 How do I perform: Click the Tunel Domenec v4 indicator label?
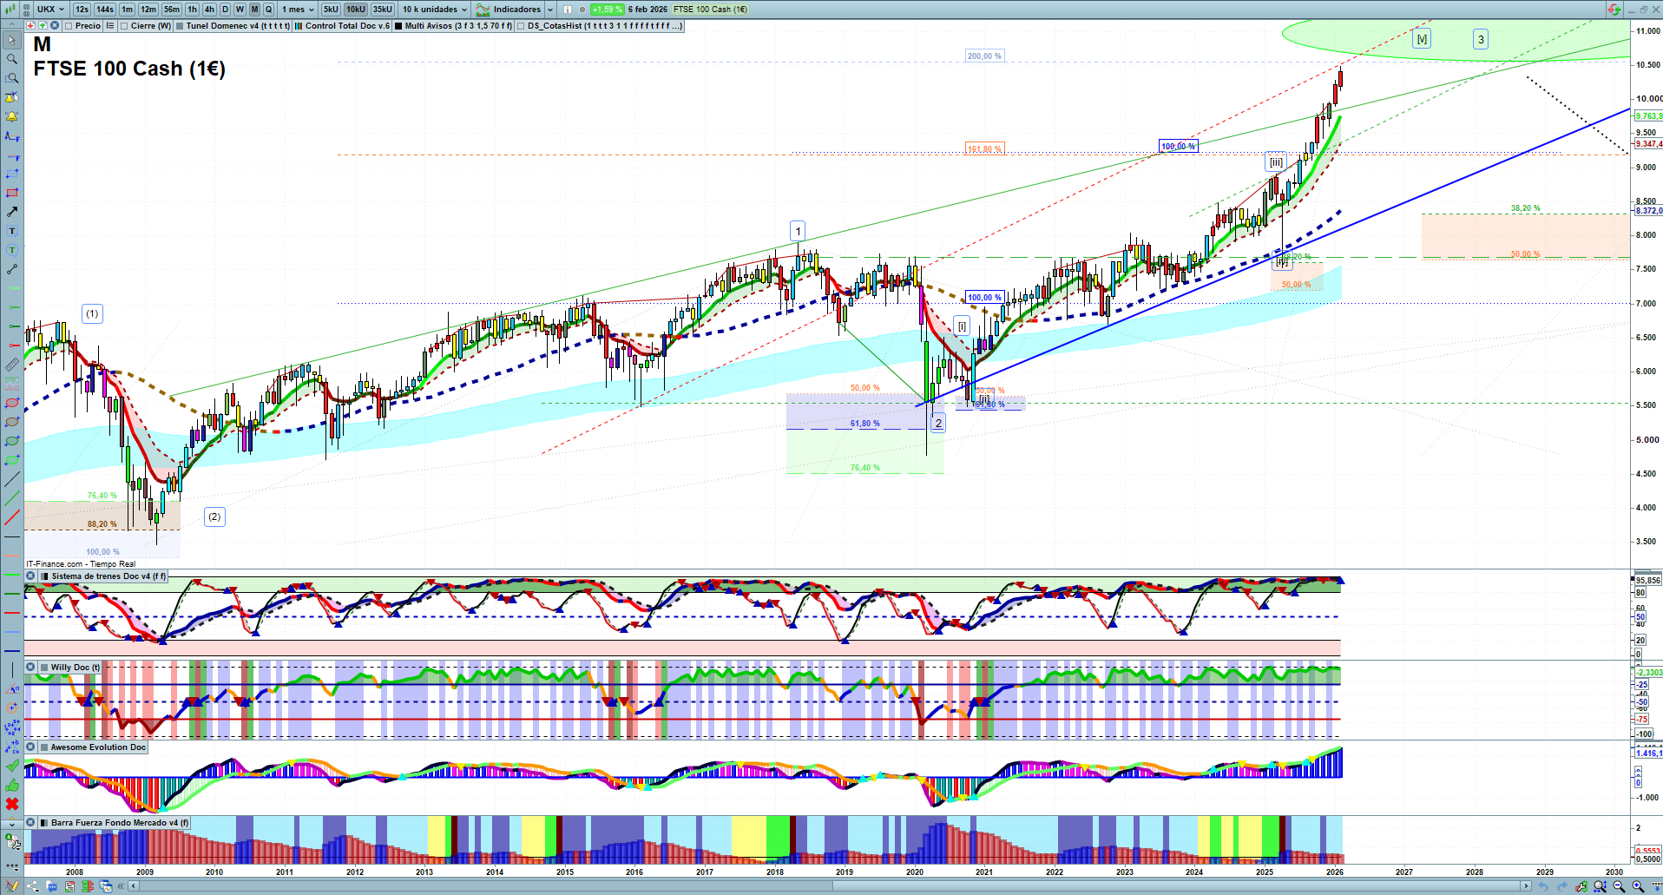[237, 26]
